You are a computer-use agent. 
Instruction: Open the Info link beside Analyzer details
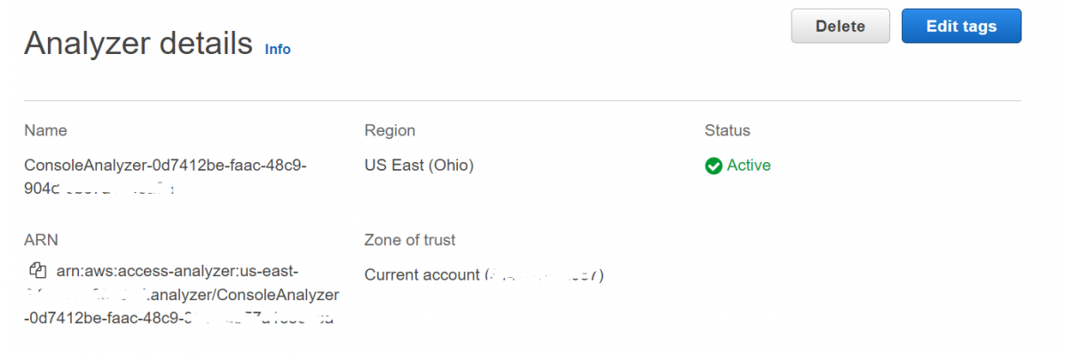point(277,50)
